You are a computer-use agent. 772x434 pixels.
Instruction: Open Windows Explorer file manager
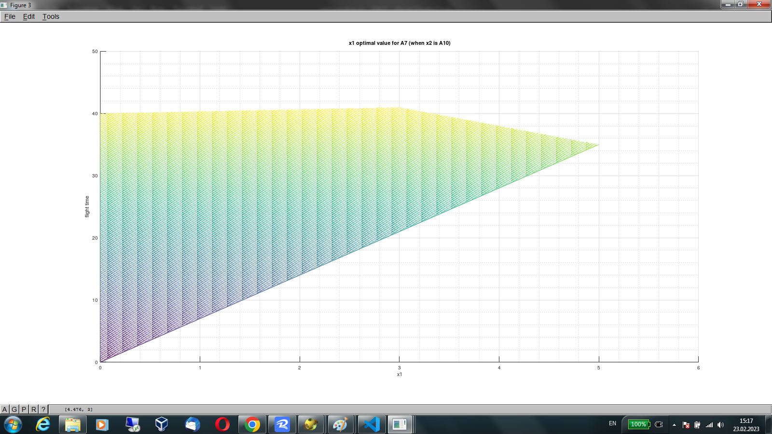73,425
